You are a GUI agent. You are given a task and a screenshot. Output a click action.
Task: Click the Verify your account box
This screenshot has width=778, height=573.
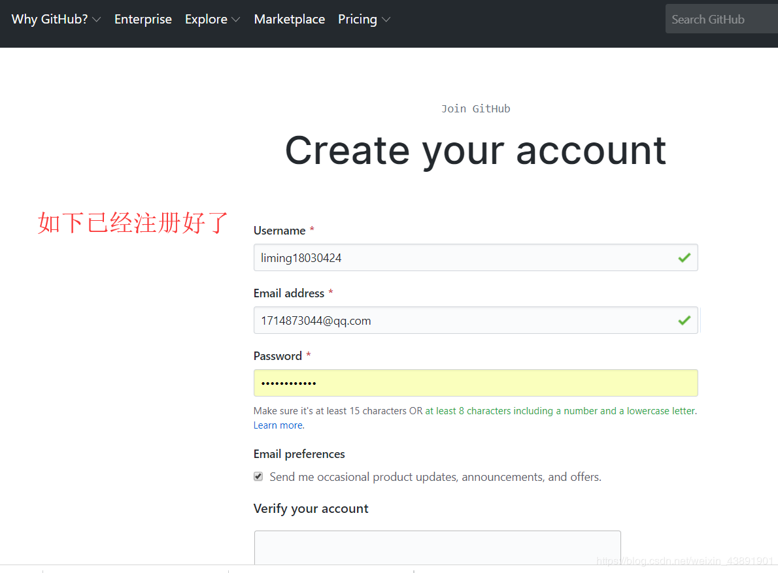pos(437,548)
